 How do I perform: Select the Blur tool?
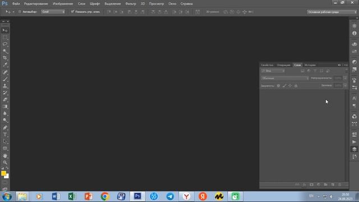(x=5, y=113)
